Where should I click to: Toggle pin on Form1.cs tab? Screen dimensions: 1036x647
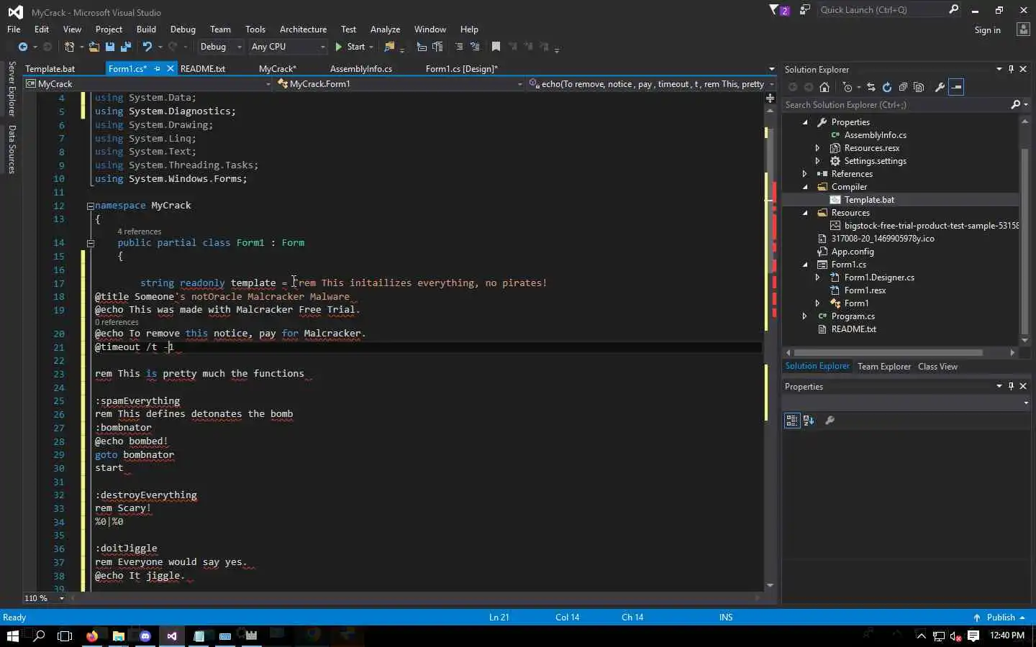point(158,69)
